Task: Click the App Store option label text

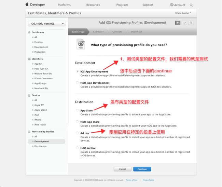Action: pyautogui.click(x=86, y=110)
